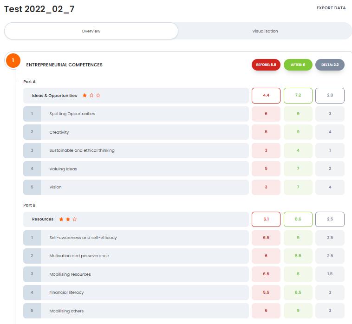Click Self-awareness and self-efficacy row
This screenshot has height=324, width=352.
pos(136,238)
